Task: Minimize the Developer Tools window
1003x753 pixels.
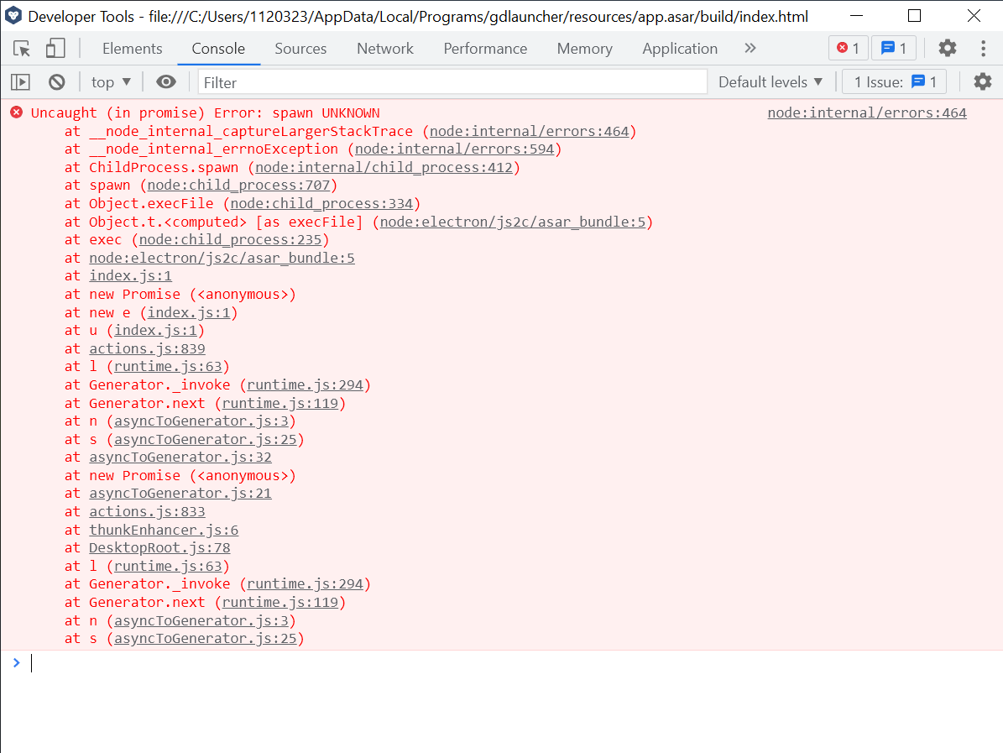Action: (x=856, y=16)
